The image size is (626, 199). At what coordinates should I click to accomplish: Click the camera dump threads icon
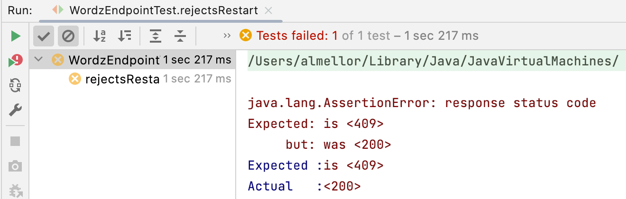[16, 166]
